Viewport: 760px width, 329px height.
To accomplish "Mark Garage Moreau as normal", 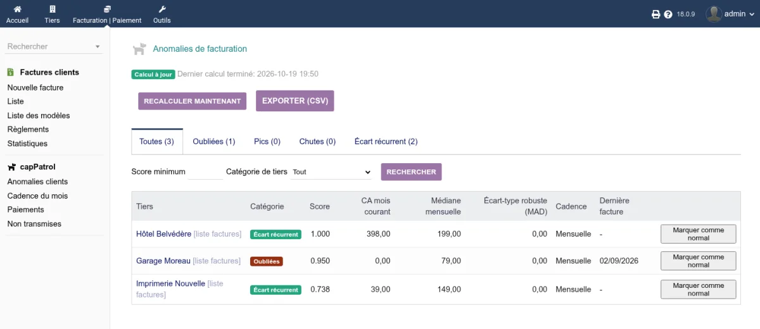I will (699, 261).
